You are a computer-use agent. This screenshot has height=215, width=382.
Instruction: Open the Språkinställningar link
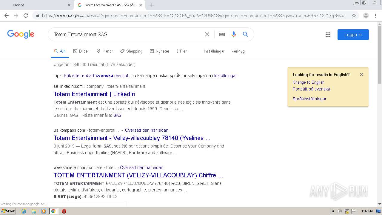click(x=309, y=99)
